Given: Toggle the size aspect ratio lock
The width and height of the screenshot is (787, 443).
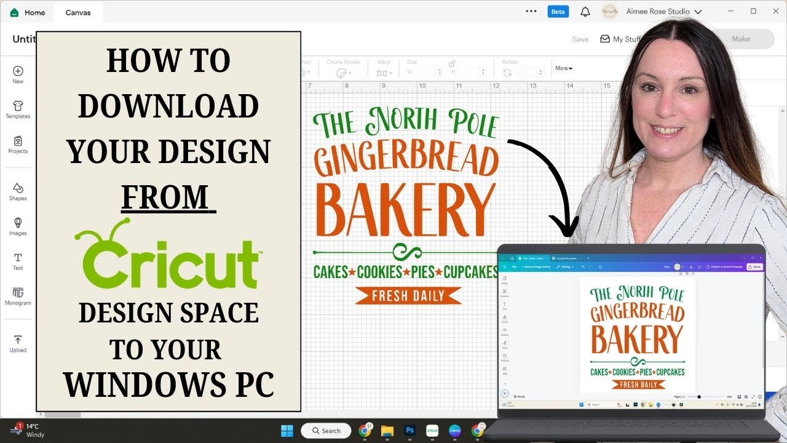Looking at the screenshot, I should point(452,64).
